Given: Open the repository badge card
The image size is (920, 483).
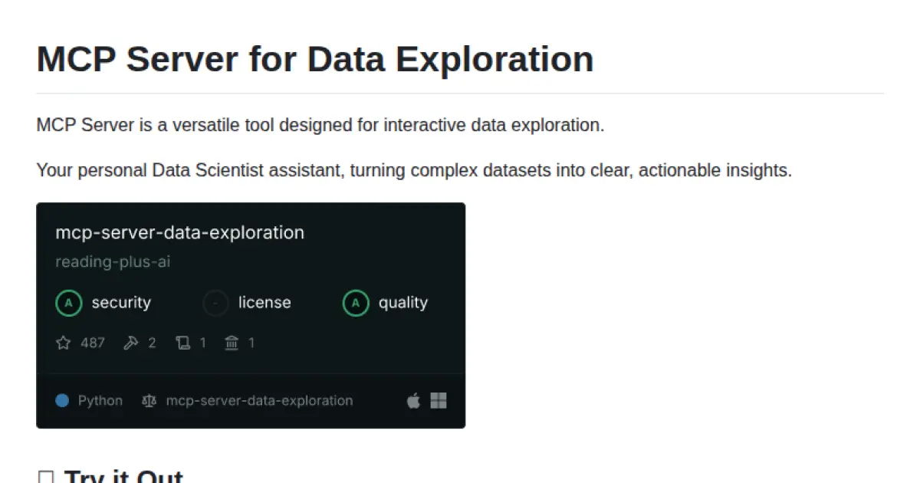Looking at the screenshot, I should pyautogui.click(x=251, y=314).
